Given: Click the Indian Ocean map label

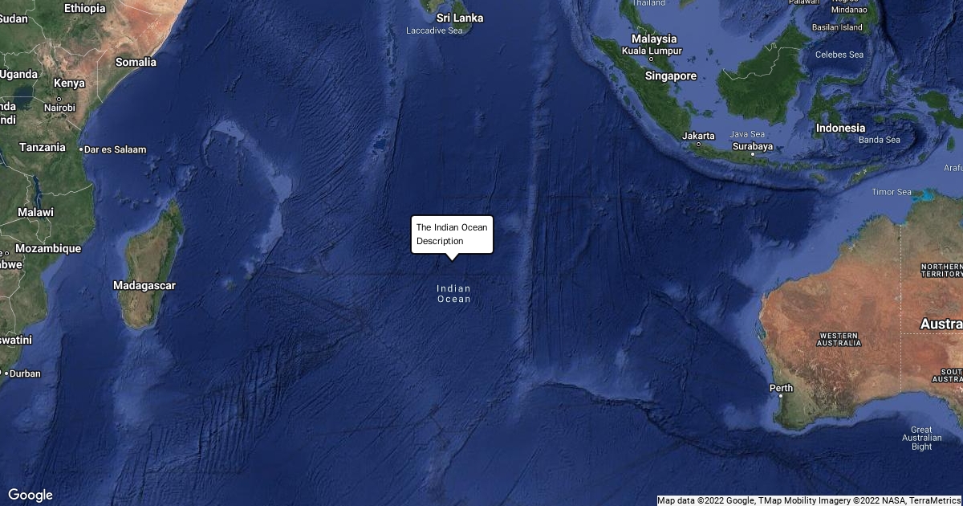Looking at the screenshot, I should pos(453,293).
